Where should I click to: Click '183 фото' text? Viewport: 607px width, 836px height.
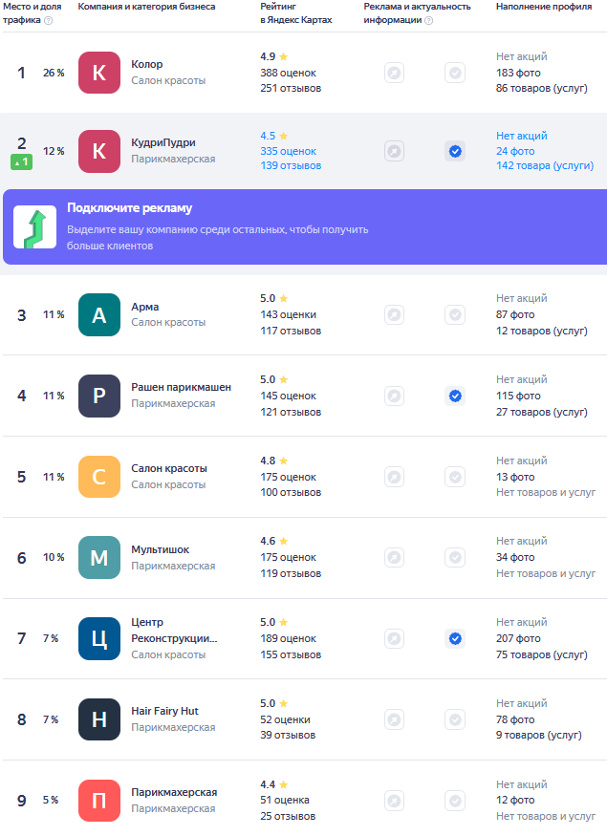[518, 73]
